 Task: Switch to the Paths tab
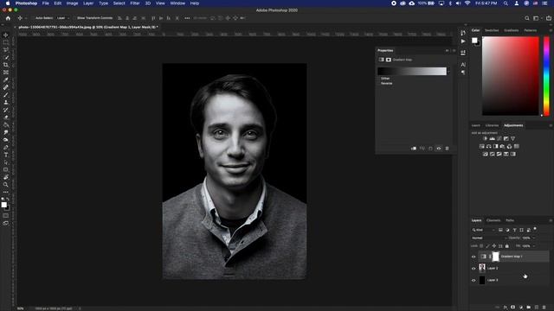510,220
